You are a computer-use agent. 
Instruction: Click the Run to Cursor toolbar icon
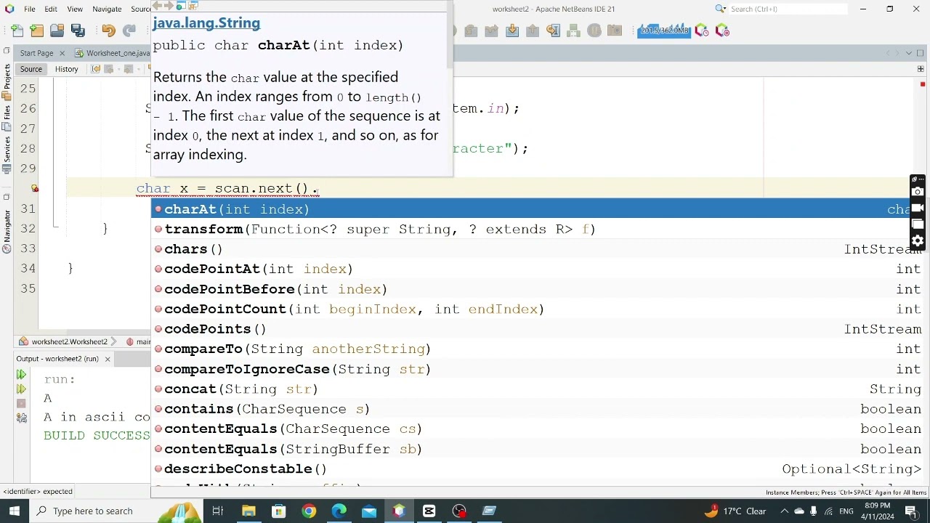point(553,31)
